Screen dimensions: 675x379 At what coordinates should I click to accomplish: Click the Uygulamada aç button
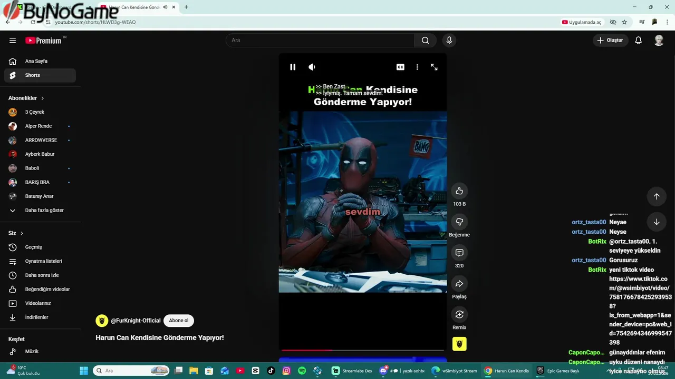coord(582,22)
